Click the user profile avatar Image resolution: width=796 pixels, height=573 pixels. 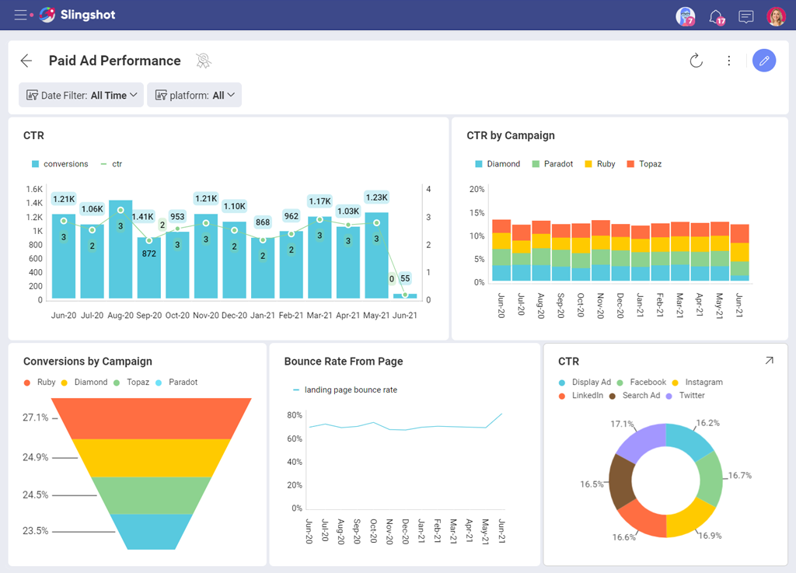pyautogui.click(x=776, y=16)
